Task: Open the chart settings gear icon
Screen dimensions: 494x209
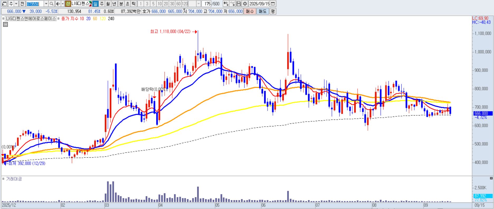Action: [245, 4]
